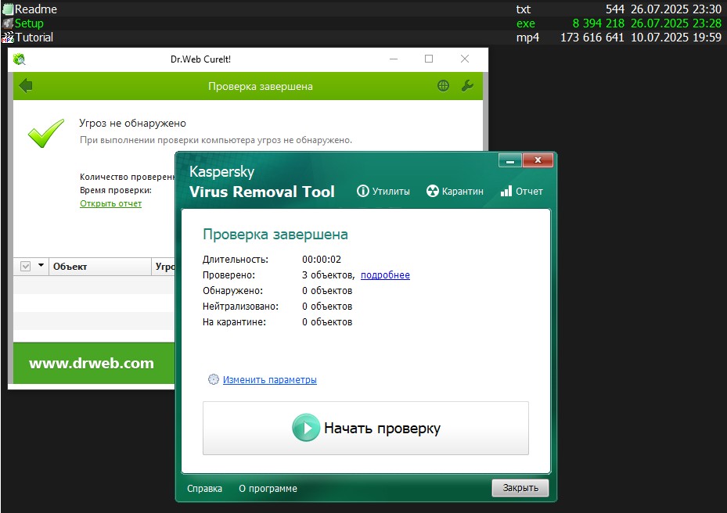Select the Readme file name
The width and height of the screenshot is (727, 513).
click(x=36, y=9)
